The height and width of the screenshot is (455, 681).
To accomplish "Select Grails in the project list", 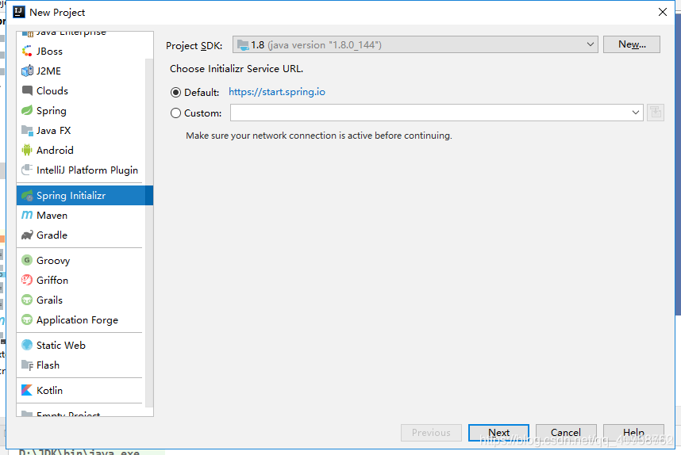I will point(49,300).
